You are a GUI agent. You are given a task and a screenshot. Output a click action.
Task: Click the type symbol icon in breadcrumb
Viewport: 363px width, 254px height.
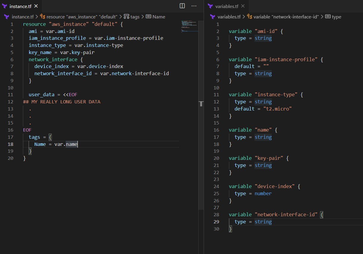coord(328,17)
